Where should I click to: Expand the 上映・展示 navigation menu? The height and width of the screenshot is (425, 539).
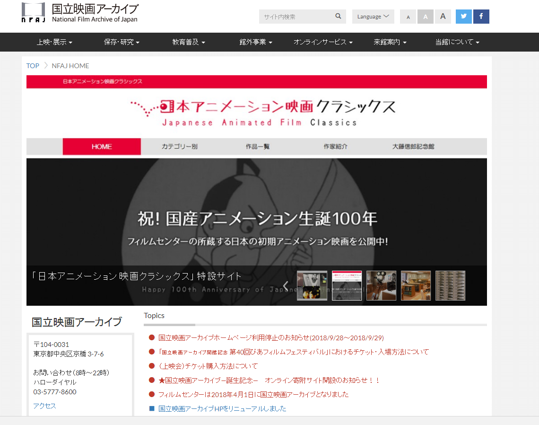[x=54, y=42]
